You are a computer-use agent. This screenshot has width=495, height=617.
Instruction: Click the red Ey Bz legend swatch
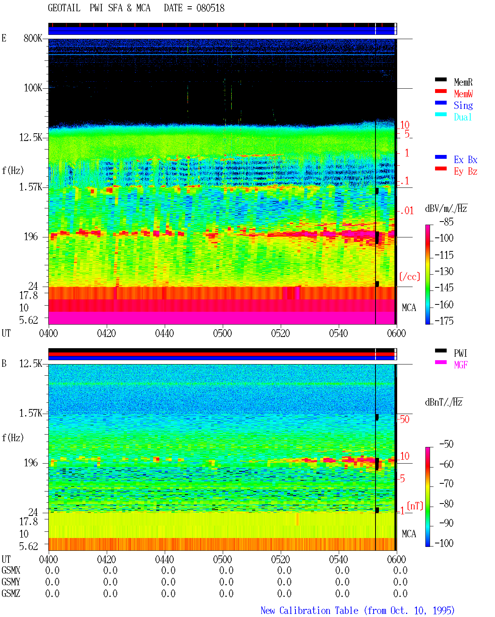pyautogui.click(x=441, y=169)
